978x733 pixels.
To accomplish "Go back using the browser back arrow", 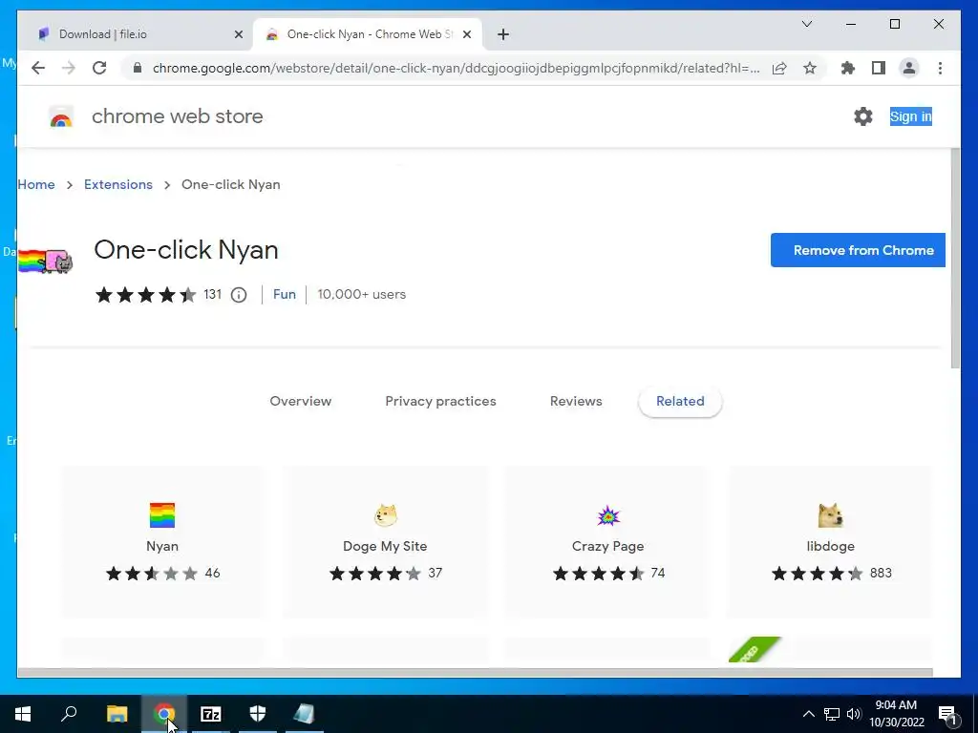I will (38, 68).
